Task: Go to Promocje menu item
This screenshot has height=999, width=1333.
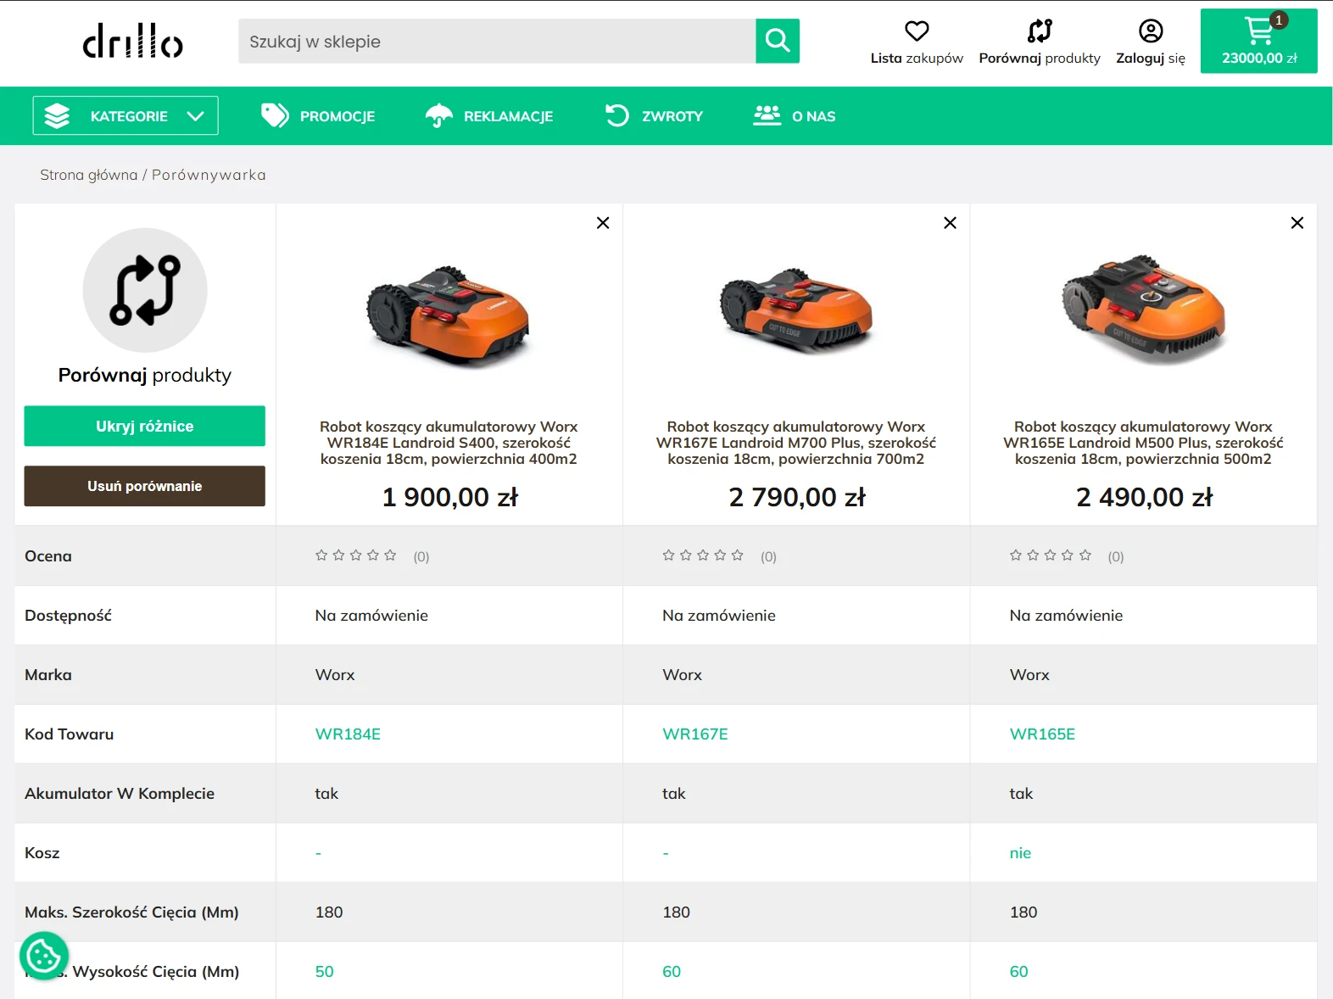Action: pos(318,116)
